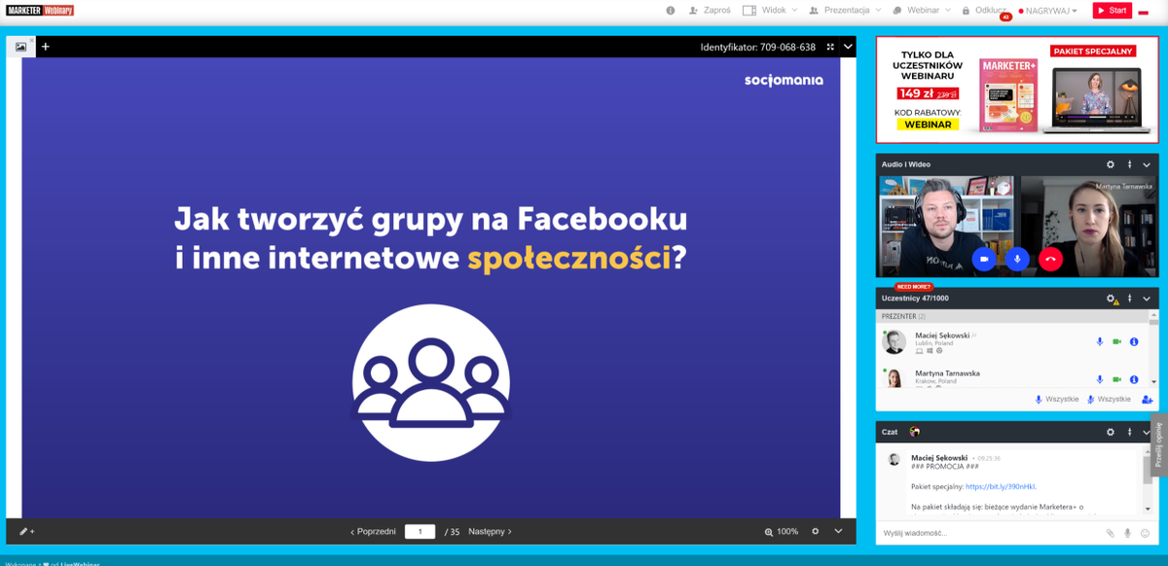
Task: Toggle the camera with blue video button
Action: click(x=984, y=259)
